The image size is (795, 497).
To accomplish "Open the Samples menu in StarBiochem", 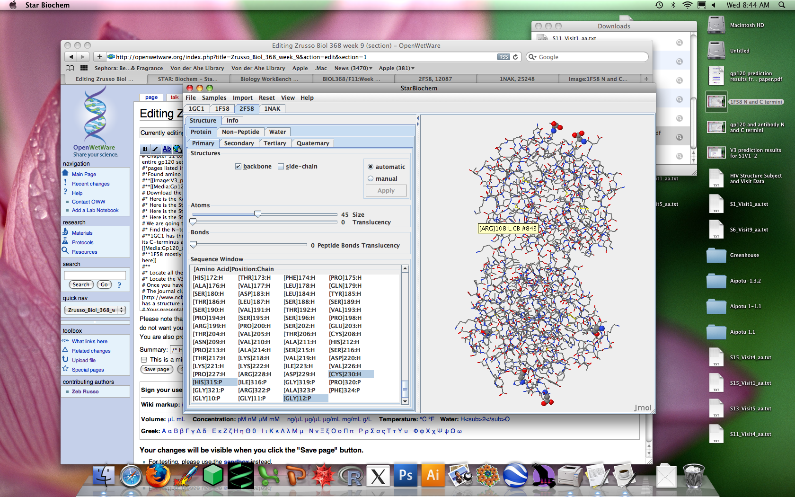I will [x=214, y=98].
